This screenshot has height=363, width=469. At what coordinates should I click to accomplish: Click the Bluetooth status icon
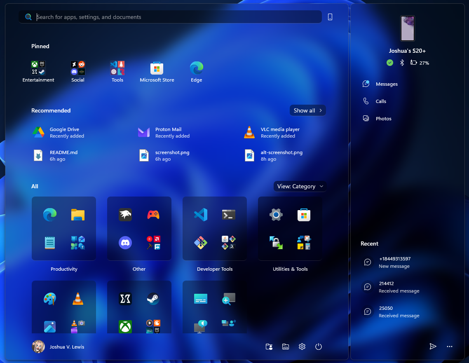click(x=402, y=63)
